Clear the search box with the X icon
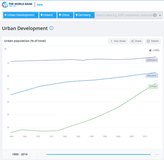 click(x=155, y=15)
